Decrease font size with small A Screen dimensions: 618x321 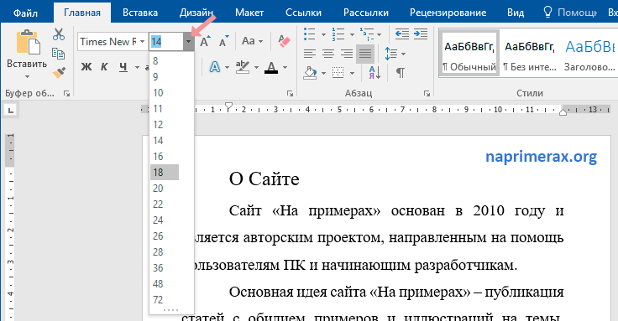click(223, 41)
